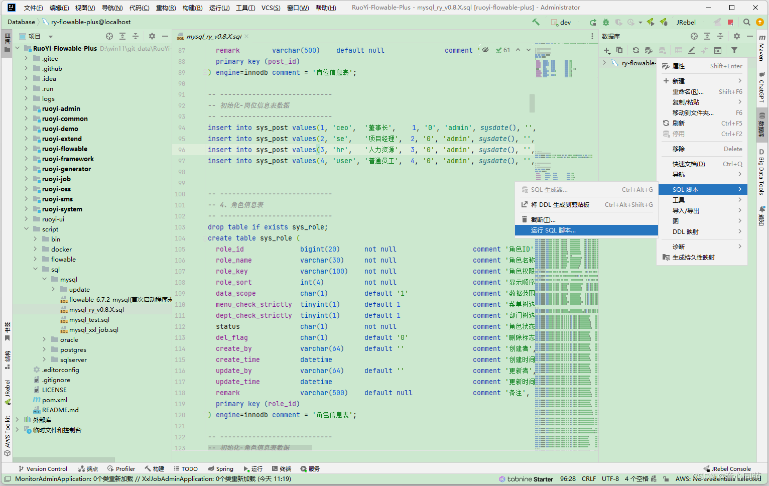This screenshot has height=486, width=769.
Task: Collapse the mysql folder
Action: [x=44, y=279]
